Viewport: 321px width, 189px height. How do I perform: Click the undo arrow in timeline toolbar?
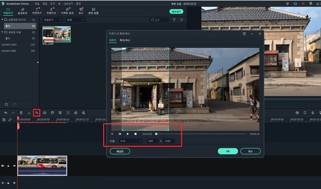point(6,113)
